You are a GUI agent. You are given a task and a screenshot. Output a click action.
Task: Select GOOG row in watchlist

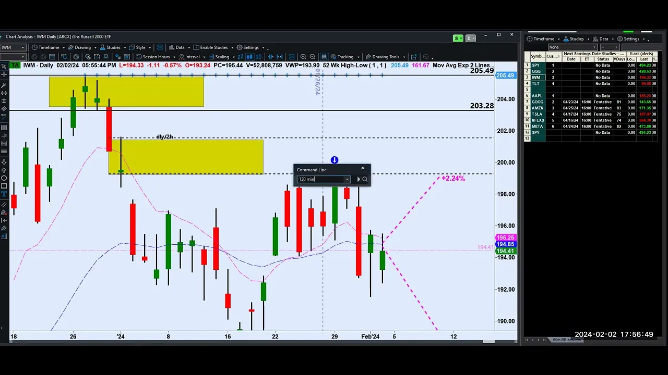[590, 102]
